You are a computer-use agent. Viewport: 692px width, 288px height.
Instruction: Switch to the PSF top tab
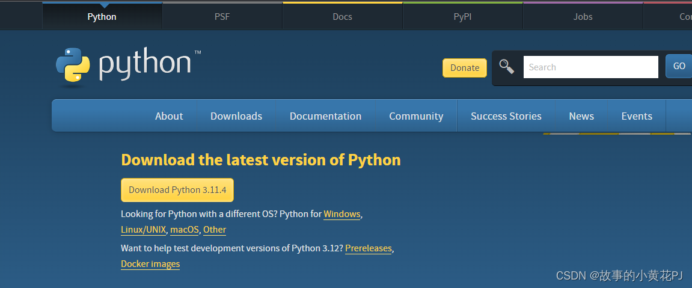222,17
